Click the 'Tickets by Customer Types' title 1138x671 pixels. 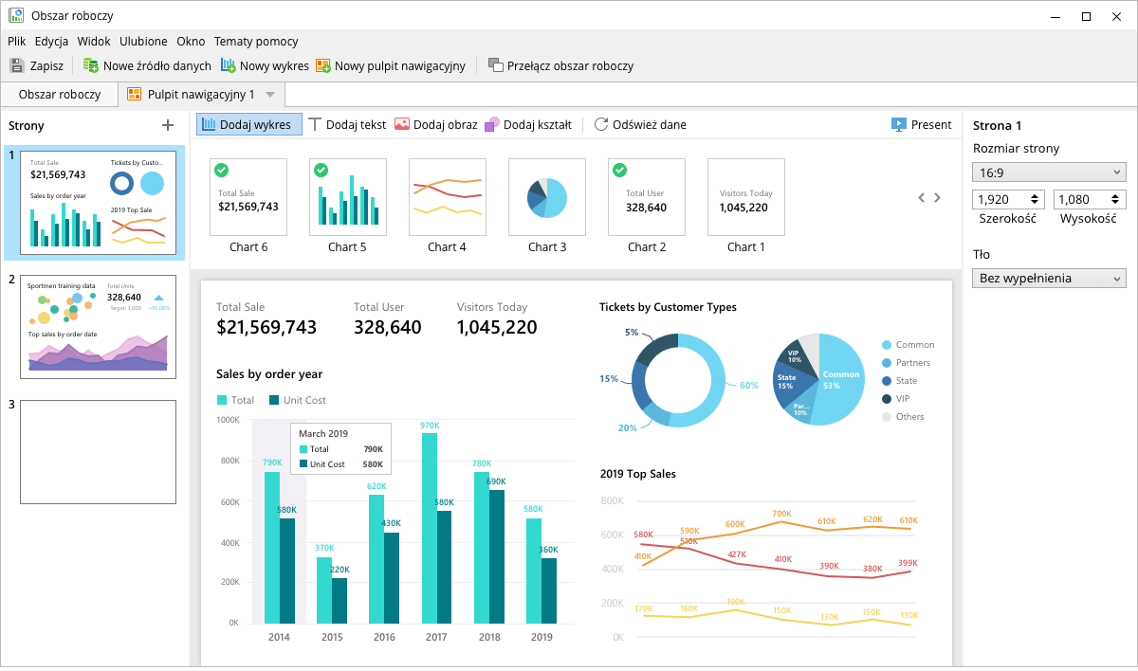click(668, 307)
